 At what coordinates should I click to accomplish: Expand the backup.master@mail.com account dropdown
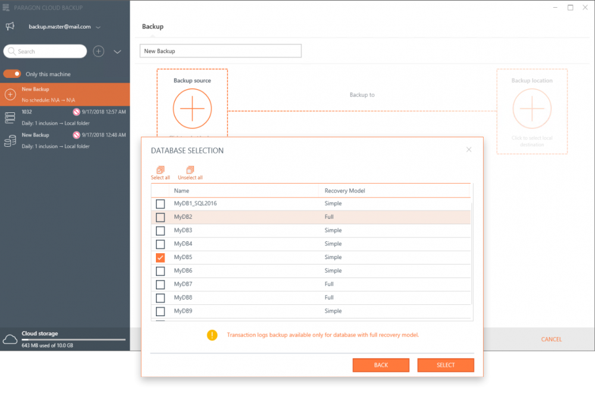point(98,27)
